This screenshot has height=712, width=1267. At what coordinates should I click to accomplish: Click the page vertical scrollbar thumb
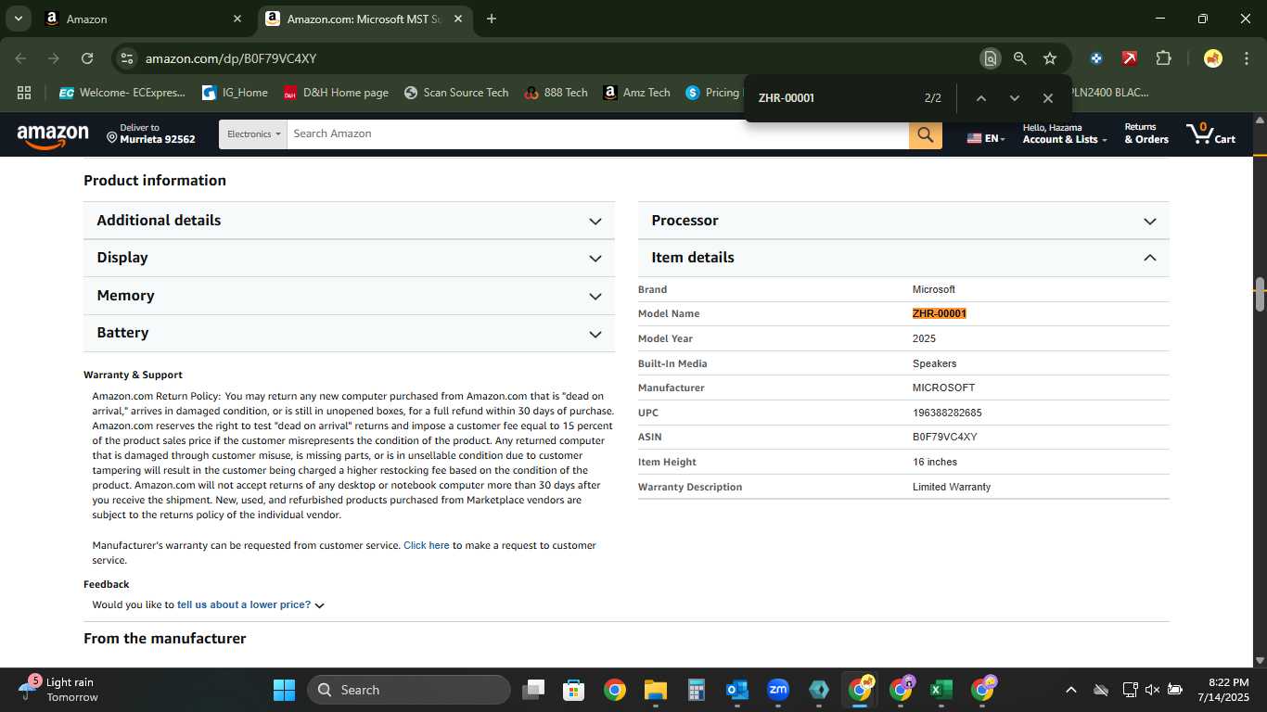pyautogui.click(x=1260, y=295)
